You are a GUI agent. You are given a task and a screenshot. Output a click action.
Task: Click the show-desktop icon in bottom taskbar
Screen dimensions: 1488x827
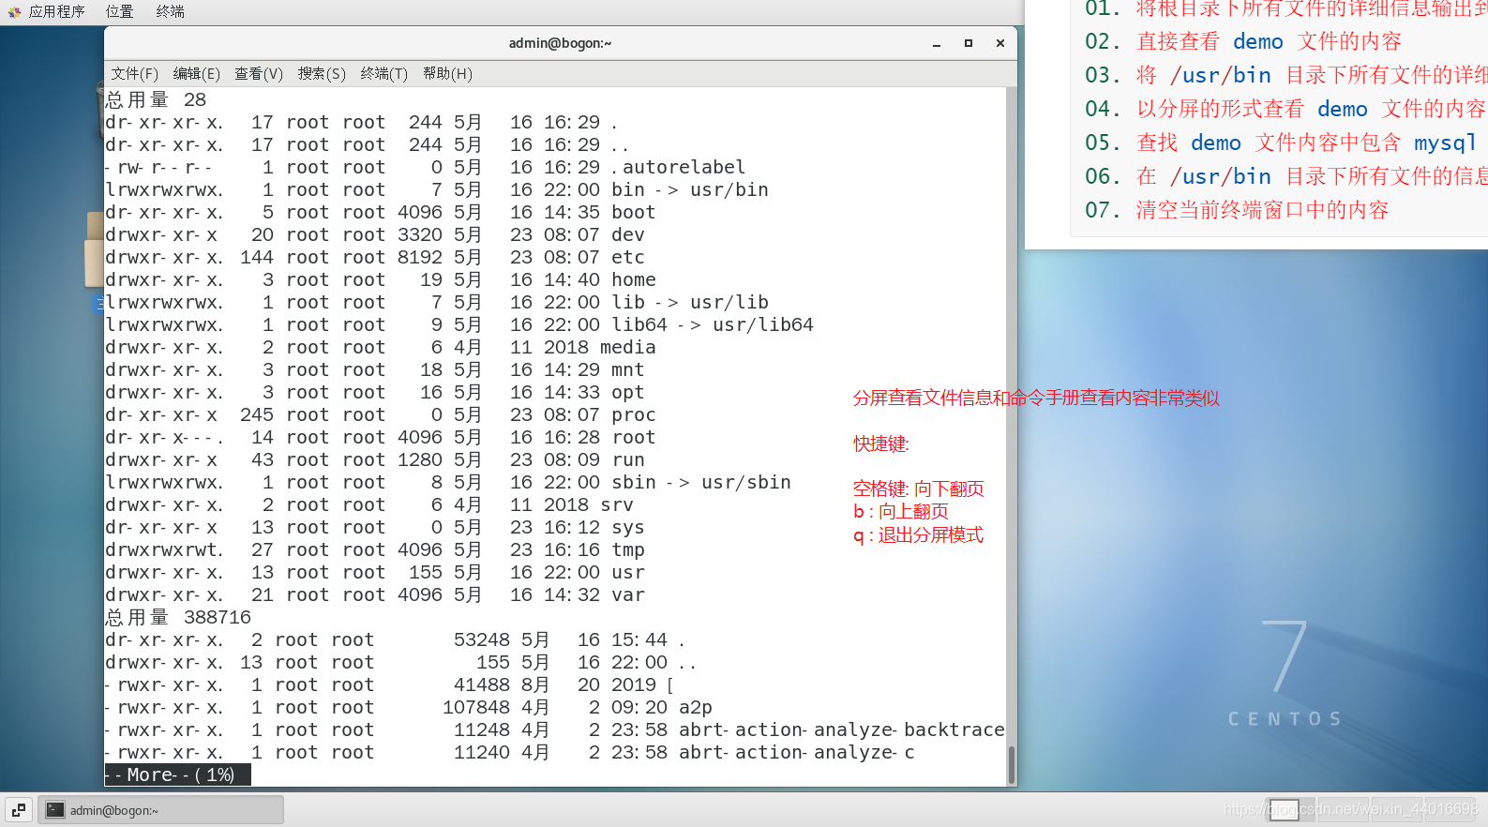click(x=19, y=809)
